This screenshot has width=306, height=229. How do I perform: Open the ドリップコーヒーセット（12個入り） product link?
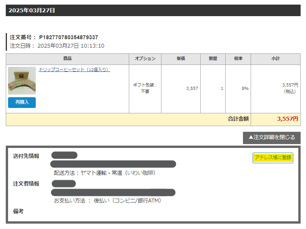74,70
